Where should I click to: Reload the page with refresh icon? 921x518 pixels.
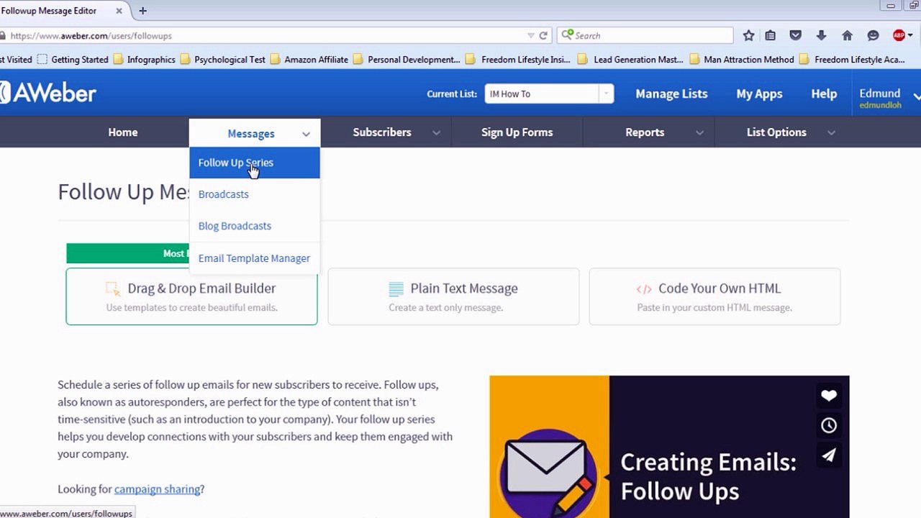(543, 35)
